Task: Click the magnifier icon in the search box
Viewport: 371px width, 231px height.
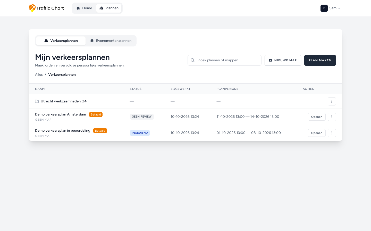Action: tap(193, 60)
